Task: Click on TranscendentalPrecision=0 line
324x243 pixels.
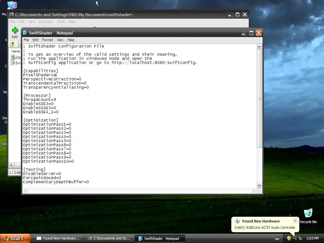Action: tap(54, 83)
